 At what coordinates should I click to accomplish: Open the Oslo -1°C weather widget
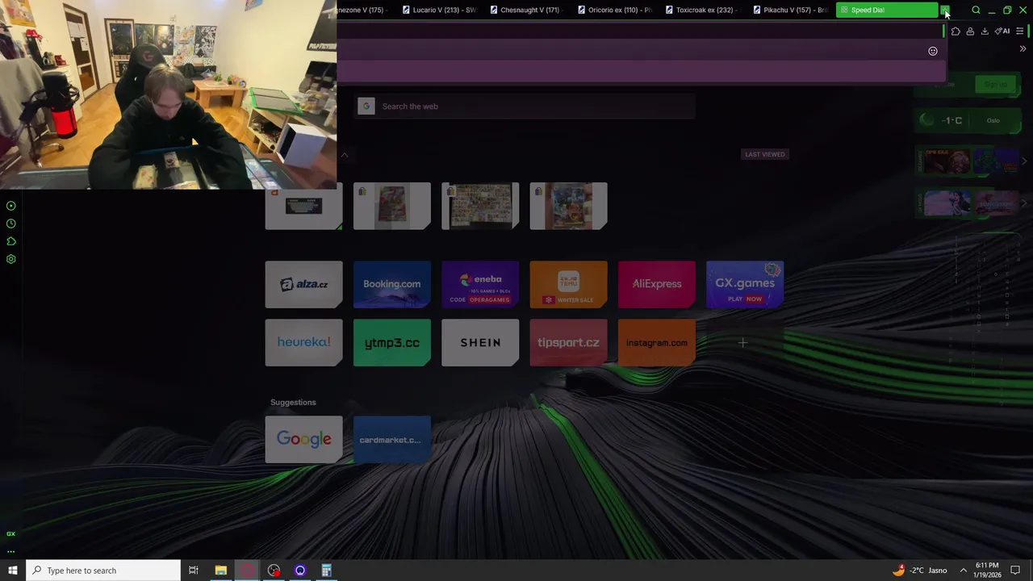(x=968, y=121)
